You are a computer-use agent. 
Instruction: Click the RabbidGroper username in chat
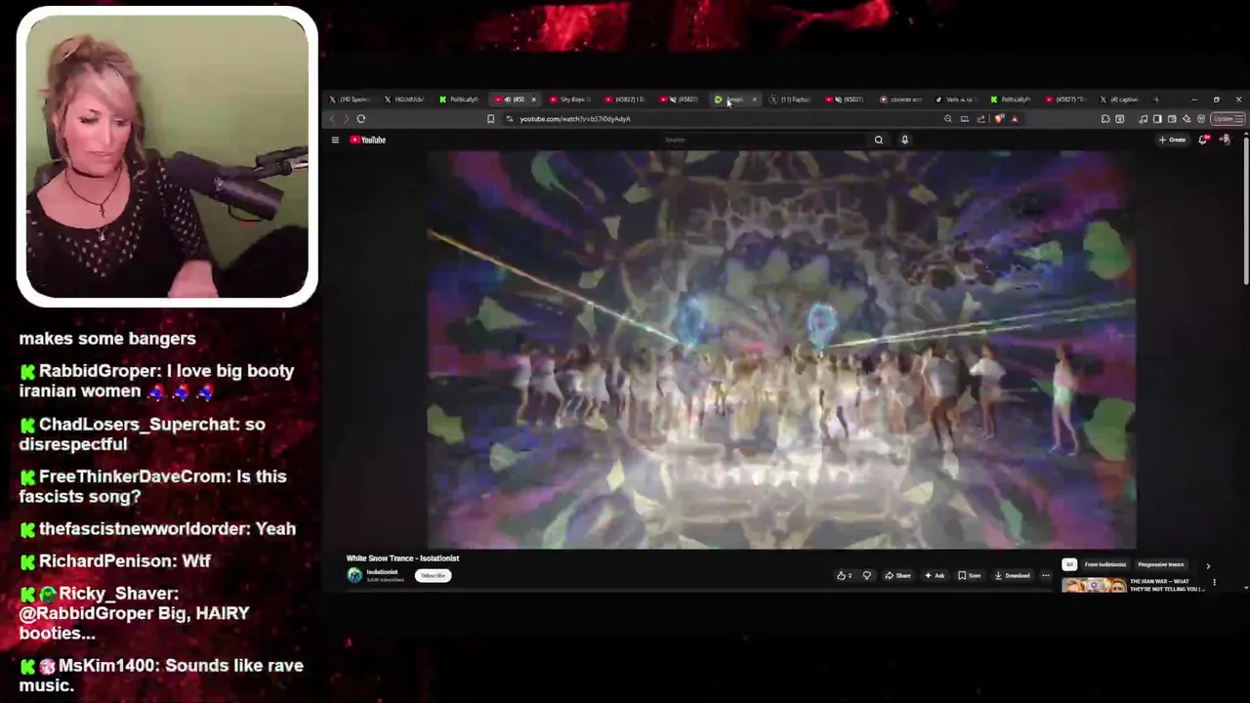[100, 371]
